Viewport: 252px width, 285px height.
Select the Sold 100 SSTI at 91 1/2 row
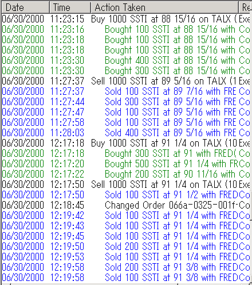[x=126, y=195]
